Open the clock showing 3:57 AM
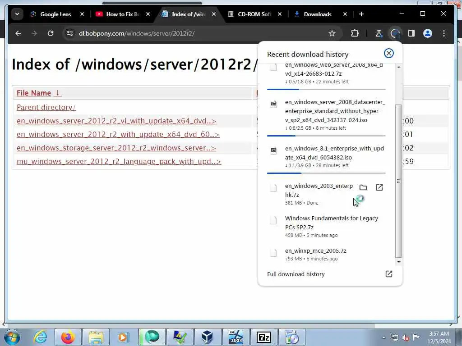462x346 pixels. (439, 337)
